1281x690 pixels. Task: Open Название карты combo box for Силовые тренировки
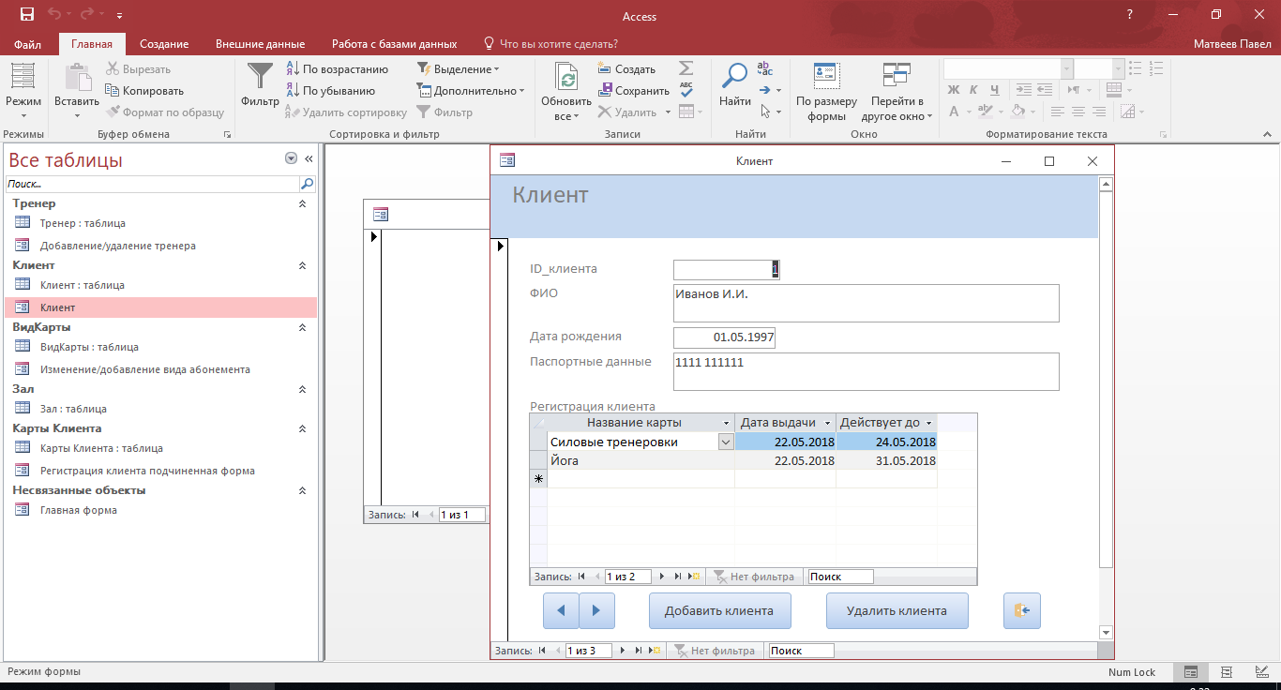click(x=726, y=442)
